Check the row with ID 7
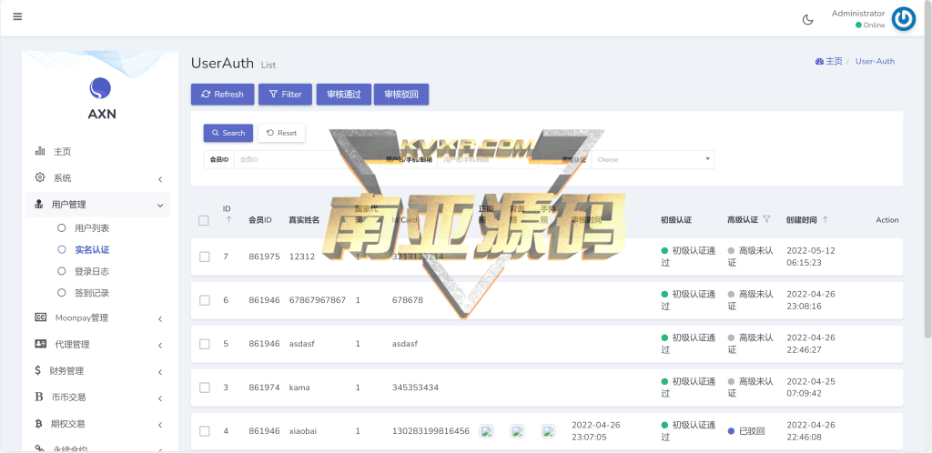Screen dimensions: 932x453 [205, 257]
